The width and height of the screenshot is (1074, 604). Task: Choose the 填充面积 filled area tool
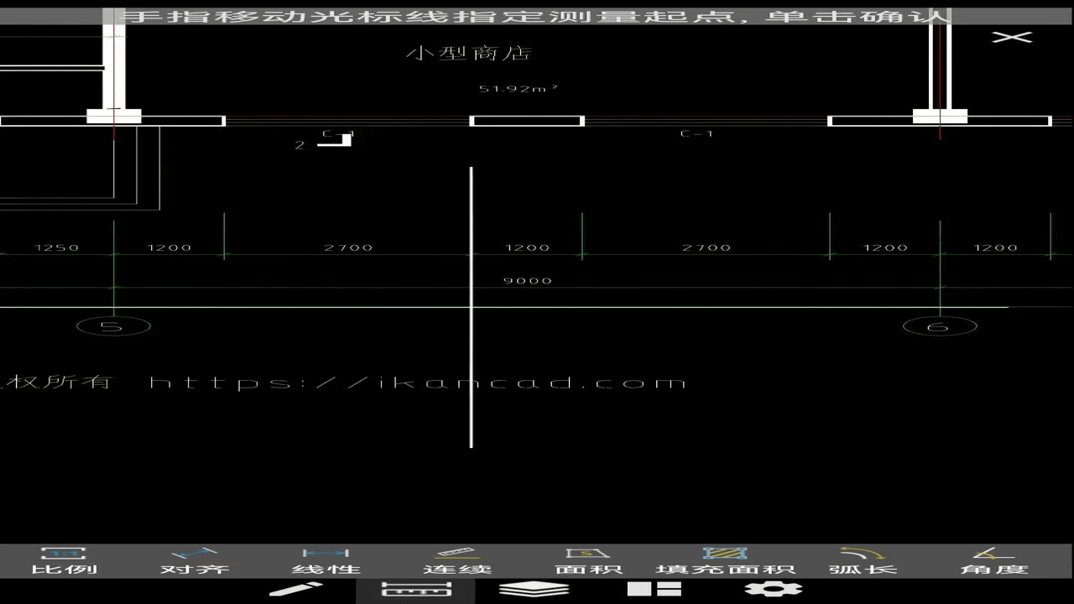[x=725, y=560]
